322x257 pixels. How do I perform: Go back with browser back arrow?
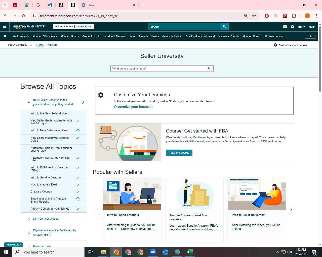(x=6, y=16)
